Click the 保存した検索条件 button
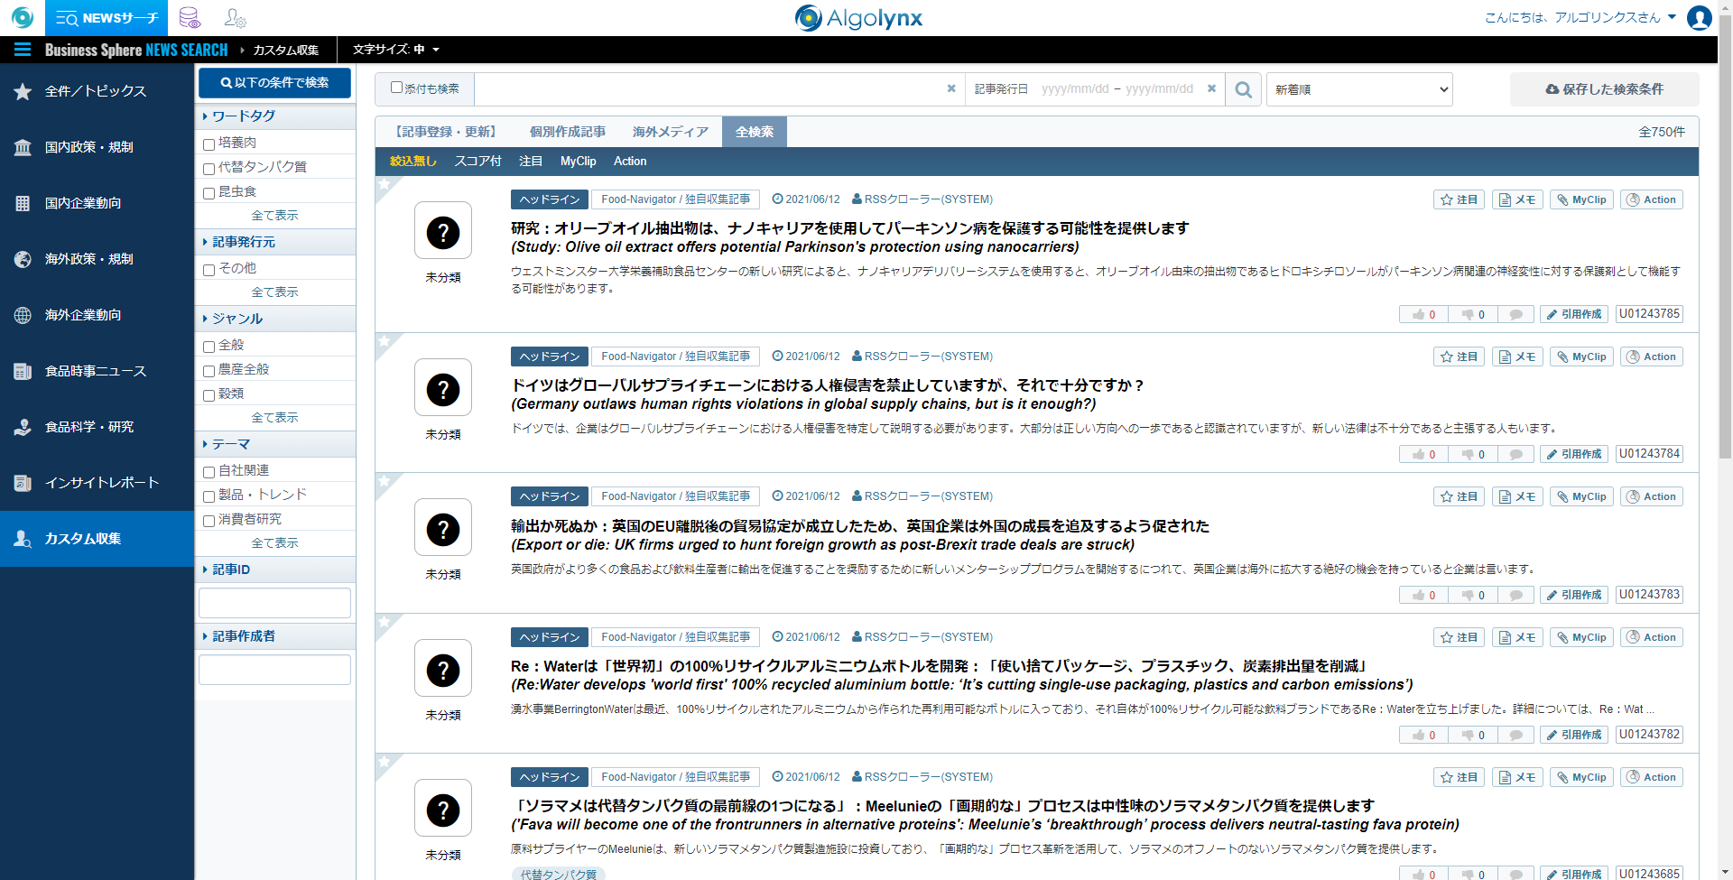This screenshot has height=880, width=1733. pos(1604,89)
